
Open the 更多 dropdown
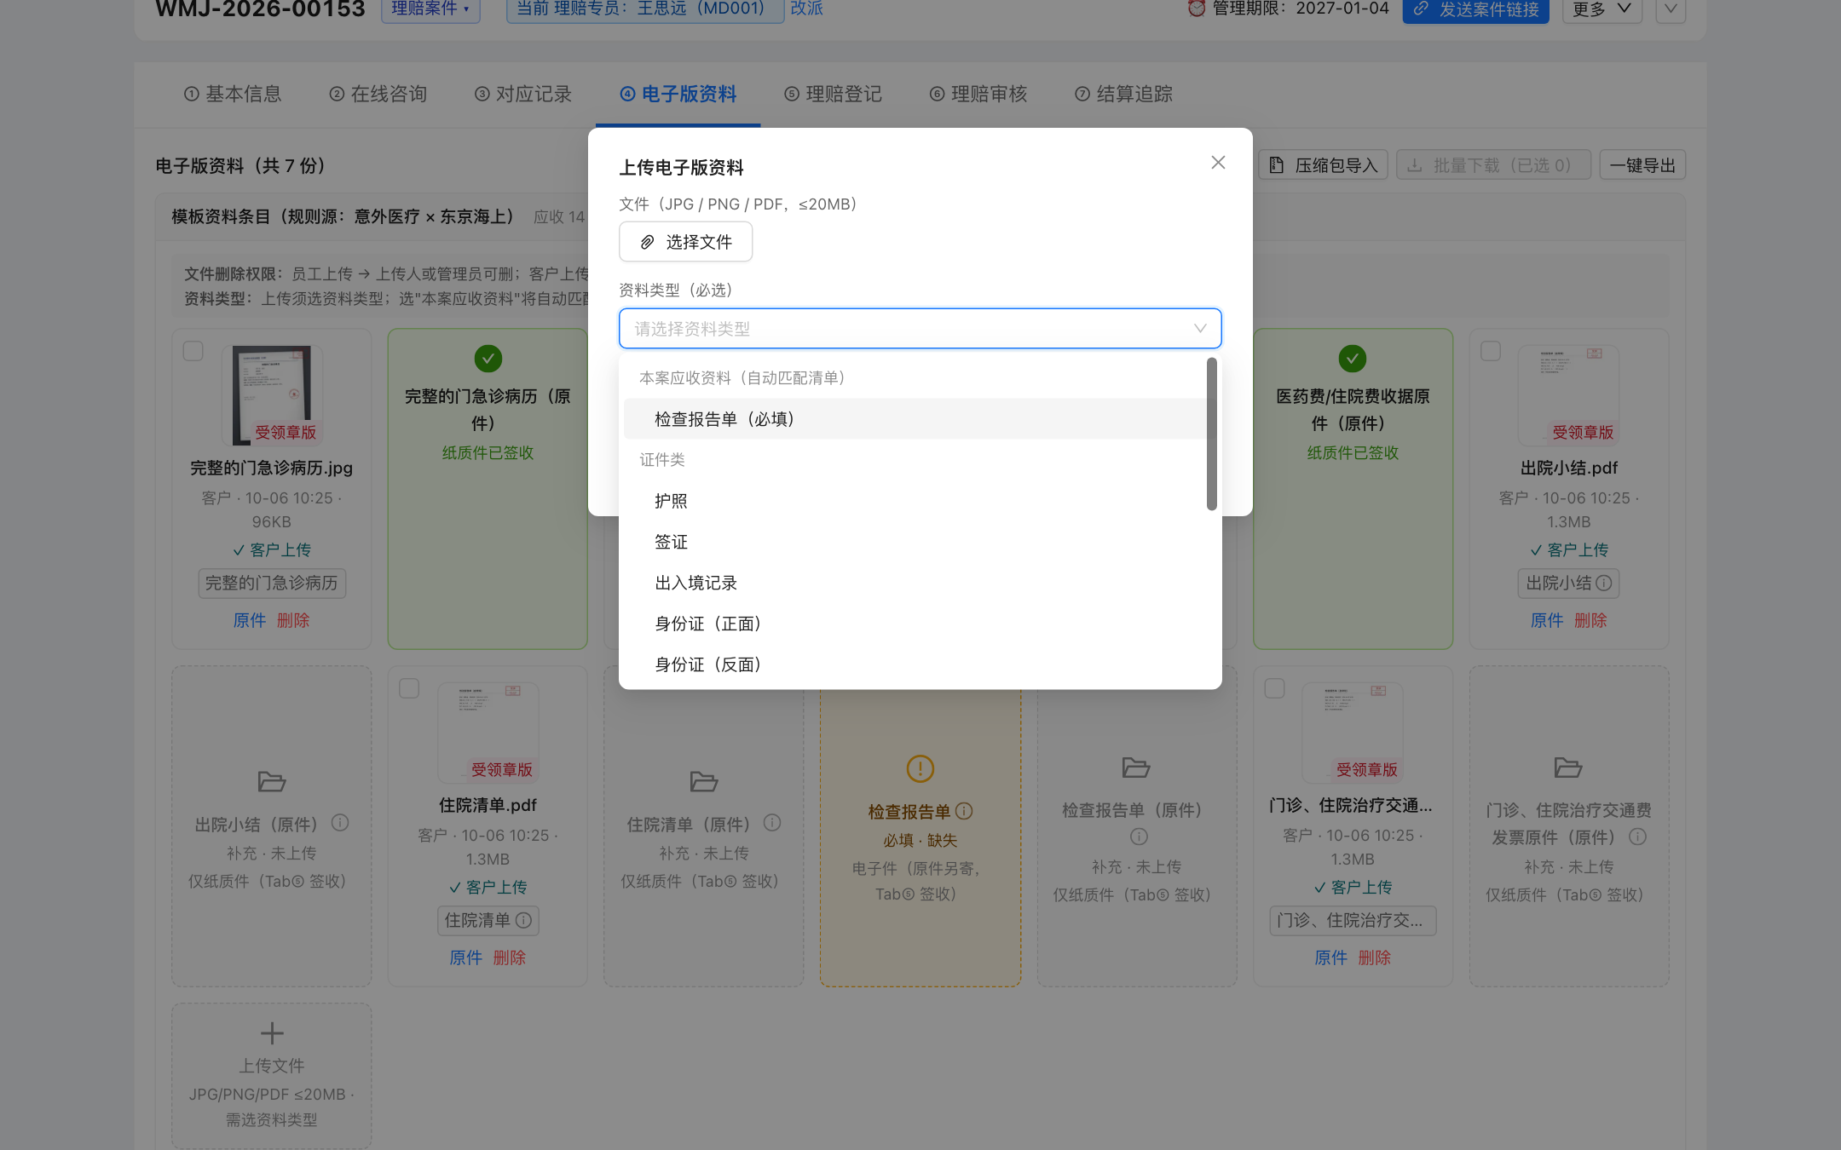click(1602, 9)
